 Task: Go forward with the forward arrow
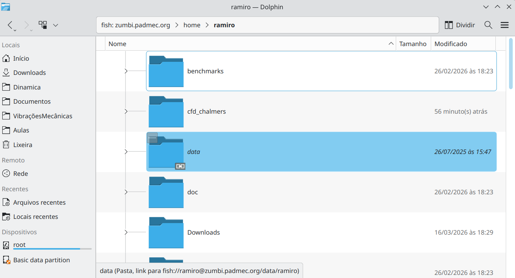27,25
